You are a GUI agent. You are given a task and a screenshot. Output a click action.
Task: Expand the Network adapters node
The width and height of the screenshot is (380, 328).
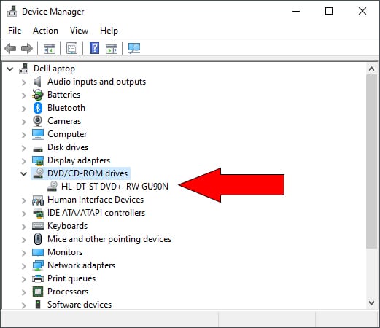(x=23, y=266)
